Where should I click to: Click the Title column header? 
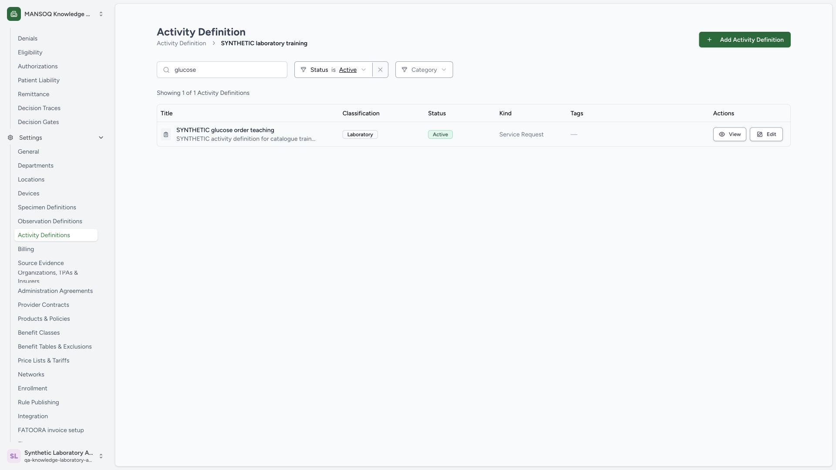tap(166, 113)
